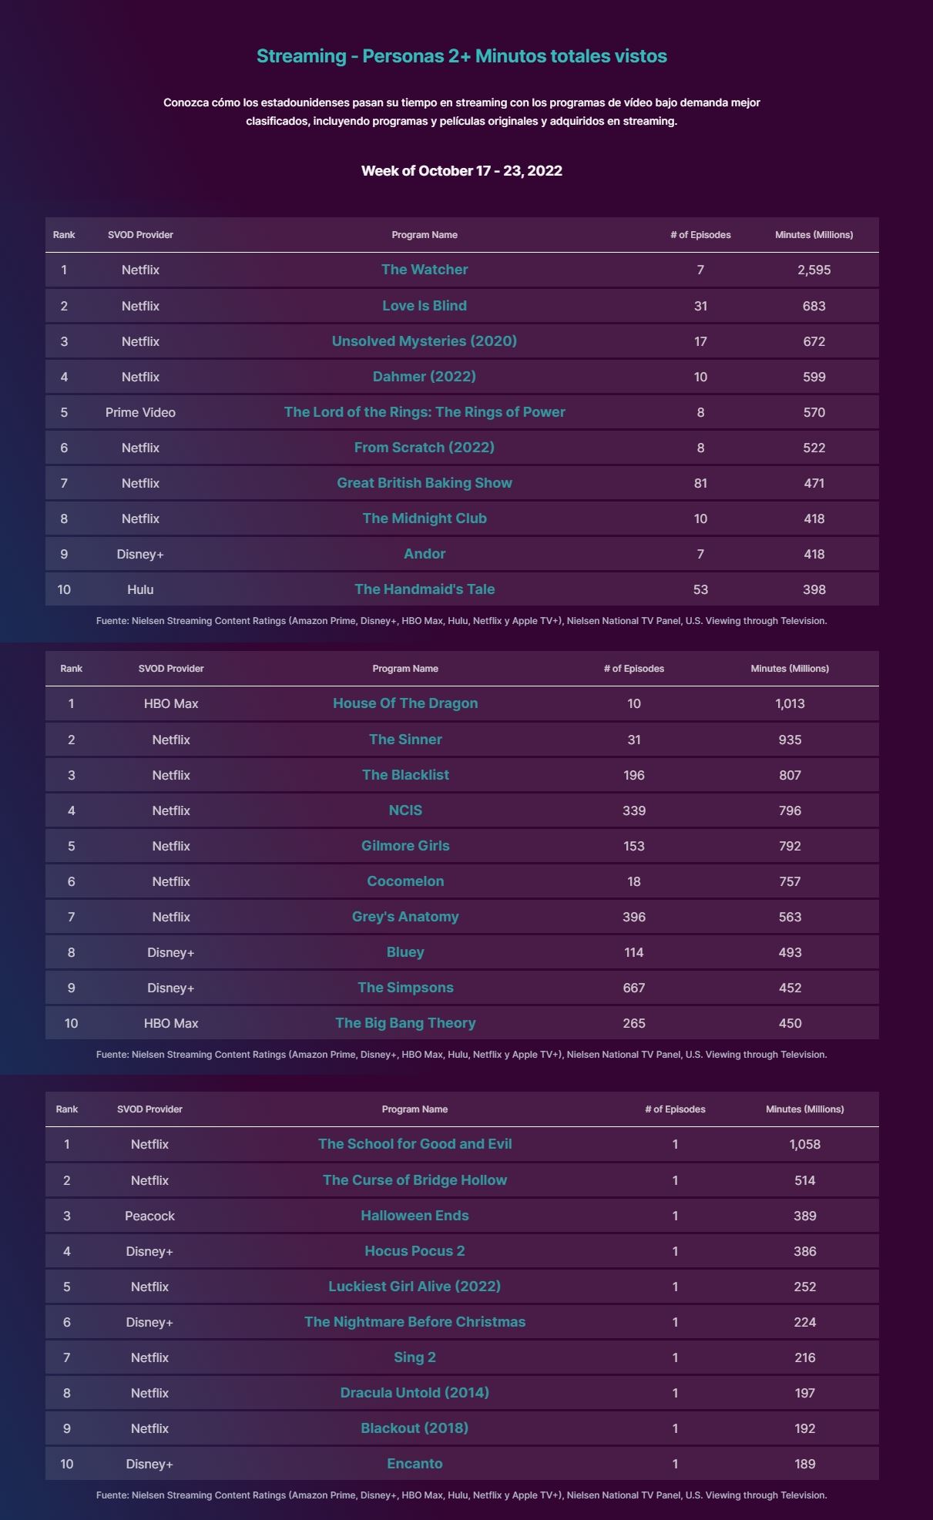933x1520 pixels.
Task: Select The Big Bang Theory link
Action: 405,1023
